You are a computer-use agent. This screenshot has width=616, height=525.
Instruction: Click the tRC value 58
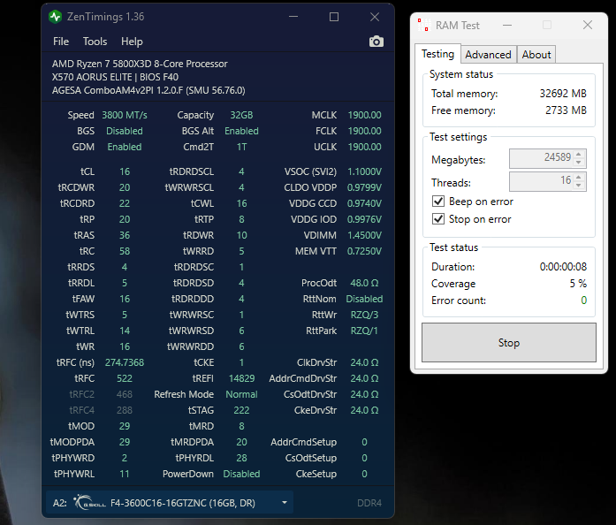click(125, 251)
